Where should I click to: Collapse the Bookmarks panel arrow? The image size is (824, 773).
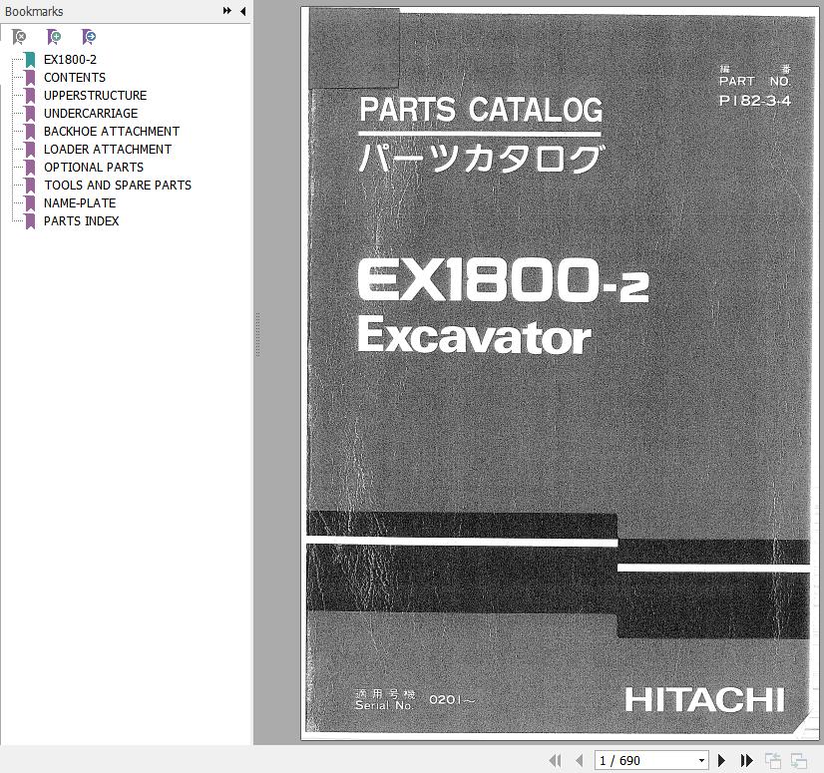coord(242,11)
